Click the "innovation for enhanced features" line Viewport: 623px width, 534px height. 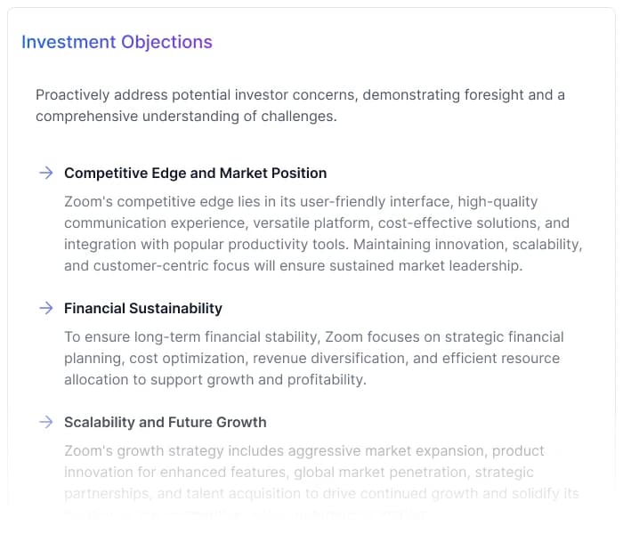tap(298, 472)
